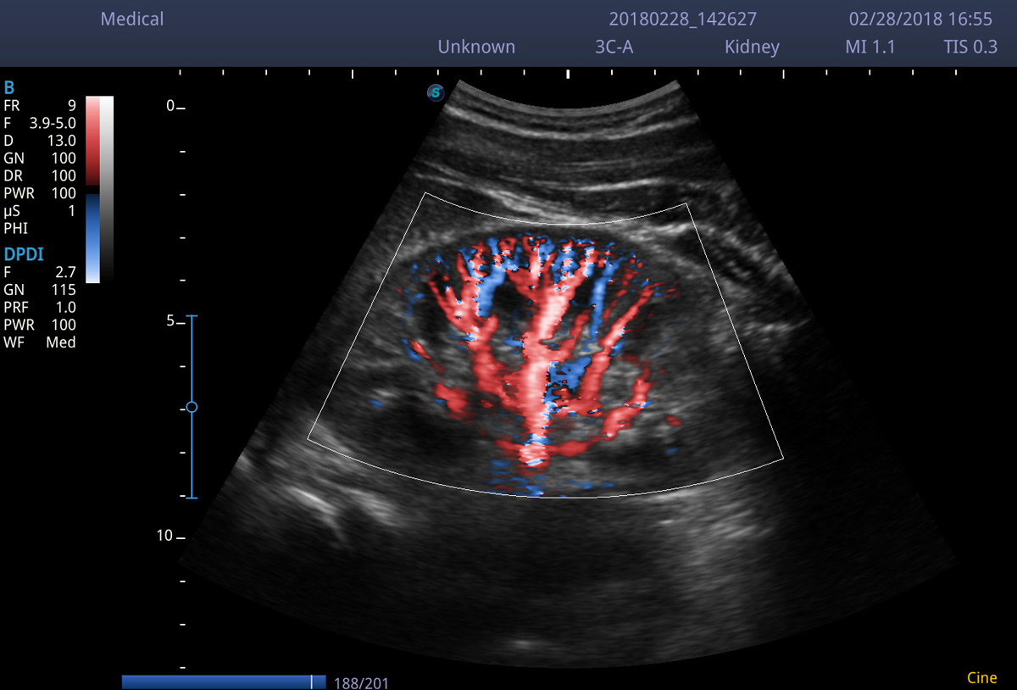
Task: Click the probe orientation S marker icon
Action: [436, 93]
